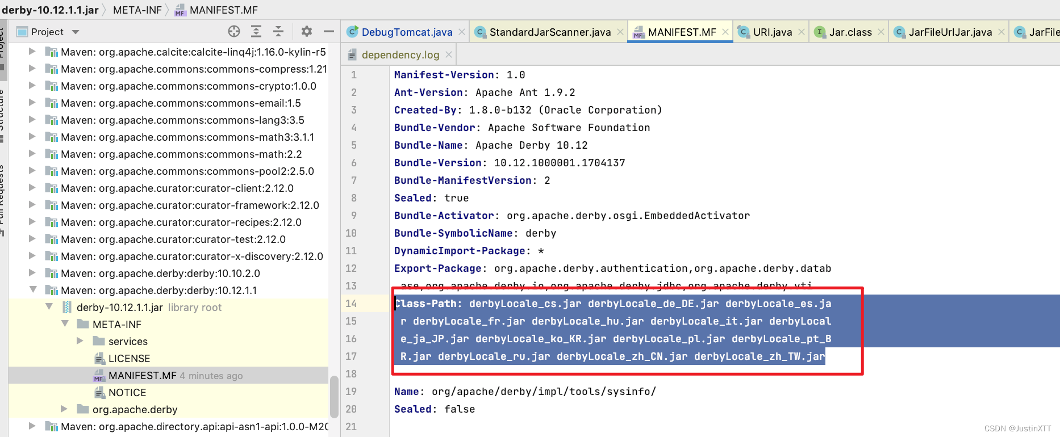1060x437 pixels.
Task: Select Maven commons-math:2.2 library
Action: click(181, 154)
